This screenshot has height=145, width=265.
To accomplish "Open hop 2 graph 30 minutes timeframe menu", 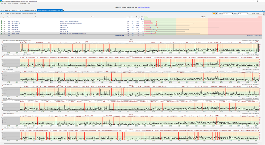I will click(x=259, y=40).
